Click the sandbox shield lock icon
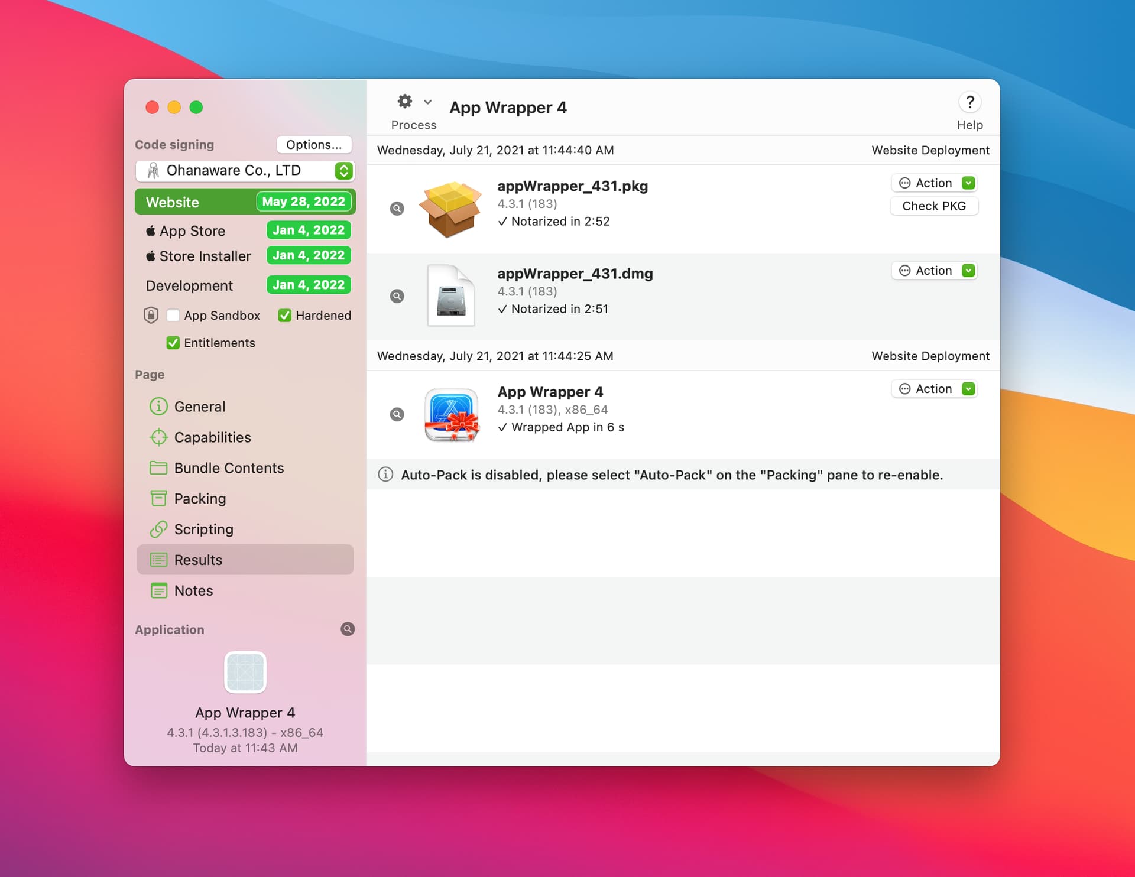This screenshot has width=1135, height=877. 151,315
